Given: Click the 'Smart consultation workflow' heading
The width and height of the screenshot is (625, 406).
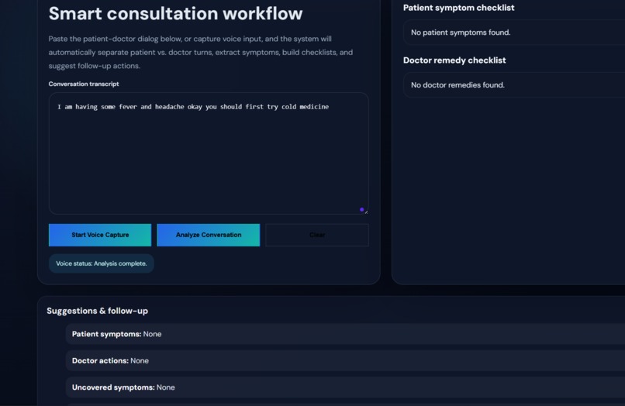Looking at the screenshot, I should 175,13.
